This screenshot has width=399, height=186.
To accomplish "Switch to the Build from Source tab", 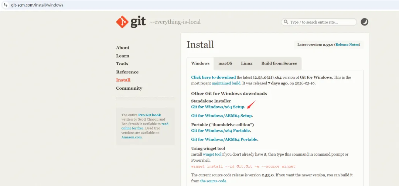I will click(x=279, y=63).
